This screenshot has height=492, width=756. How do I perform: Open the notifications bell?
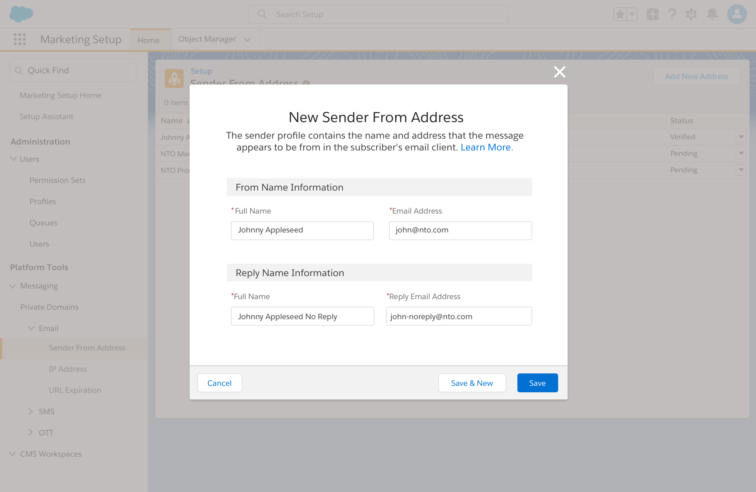712,14
